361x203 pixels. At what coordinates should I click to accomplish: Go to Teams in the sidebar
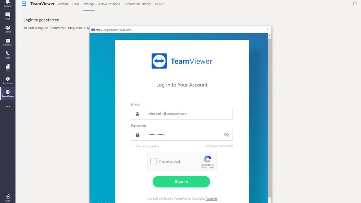point(8,29)
